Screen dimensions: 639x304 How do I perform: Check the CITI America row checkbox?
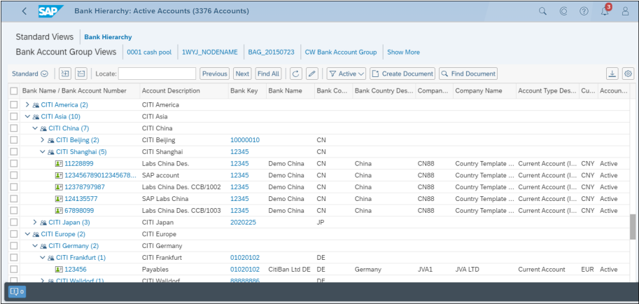pos(14,105)
